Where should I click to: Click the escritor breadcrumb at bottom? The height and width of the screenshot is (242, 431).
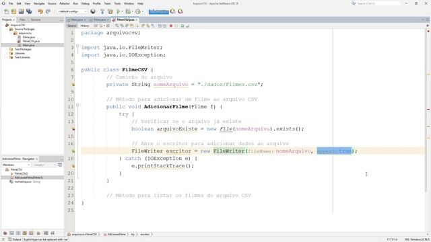pyautogui.click(x=145, y=235)
